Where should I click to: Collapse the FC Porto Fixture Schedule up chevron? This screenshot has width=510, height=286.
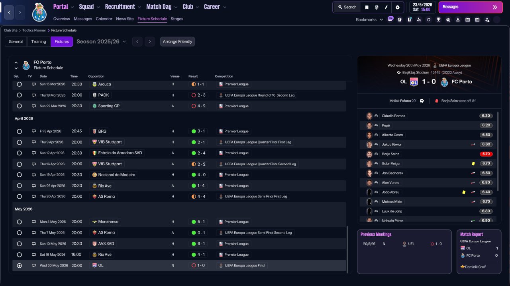pos(16,62)
